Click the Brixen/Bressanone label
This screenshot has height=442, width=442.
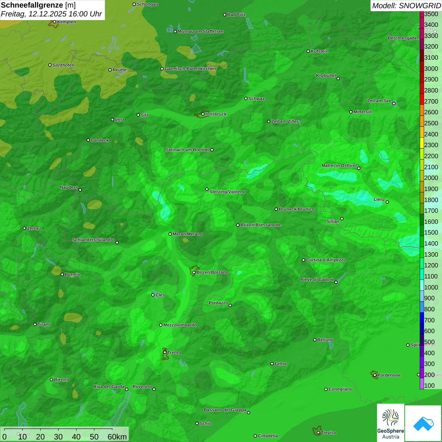click(260, 225)
